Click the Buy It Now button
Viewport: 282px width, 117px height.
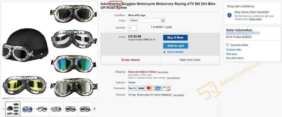pos(175,38)
